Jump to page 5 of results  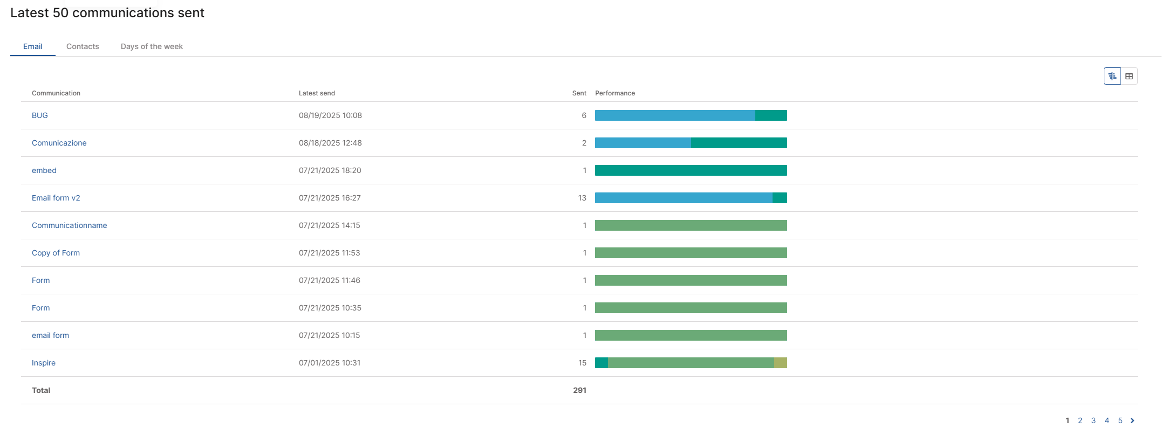coord(1120,420)
